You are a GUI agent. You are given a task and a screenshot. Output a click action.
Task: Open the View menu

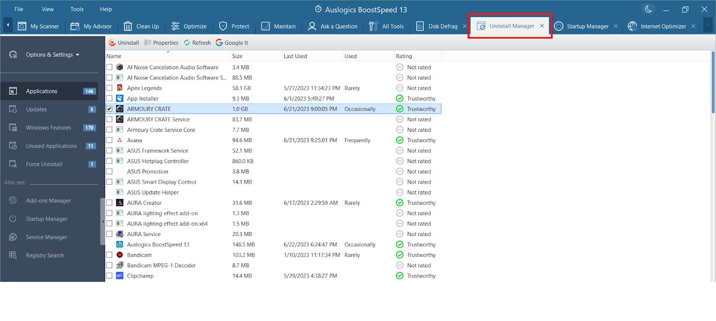pyautogui.click(x=48, y=9)
